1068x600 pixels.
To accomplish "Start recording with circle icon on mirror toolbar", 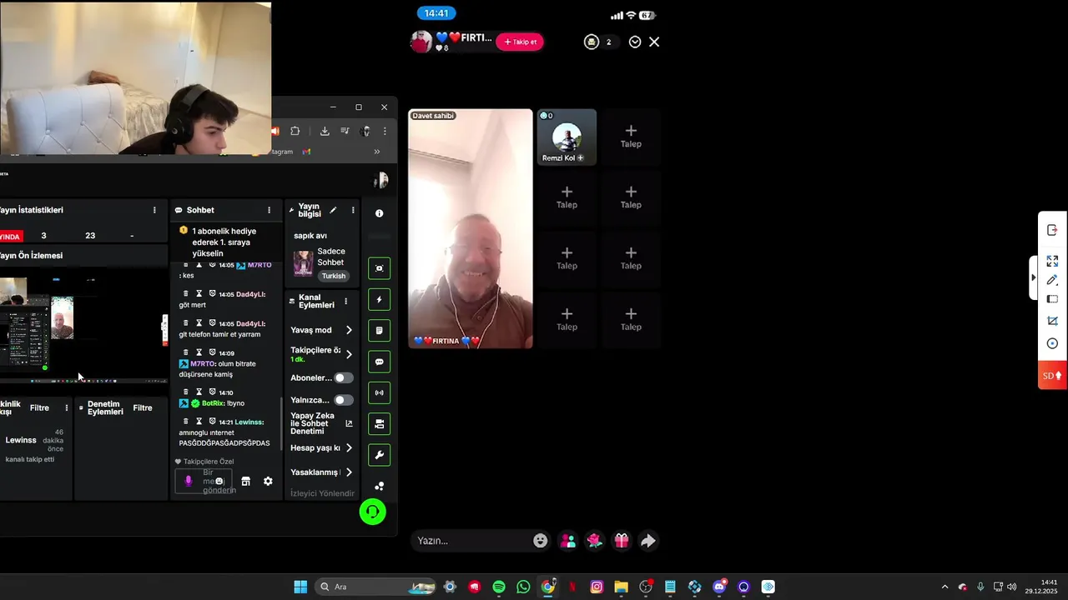I will (1052, 343).
